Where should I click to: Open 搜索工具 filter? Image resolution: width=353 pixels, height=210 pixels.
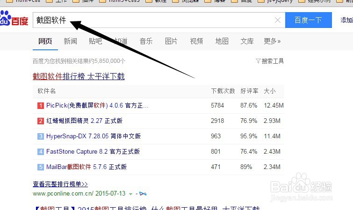coord(270,61)
